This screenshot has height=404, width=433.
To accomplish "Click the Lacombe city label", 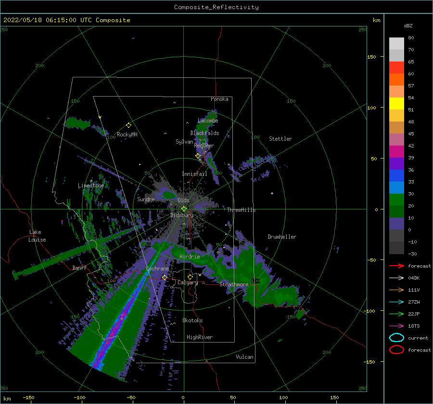I will tap(208, 121).
